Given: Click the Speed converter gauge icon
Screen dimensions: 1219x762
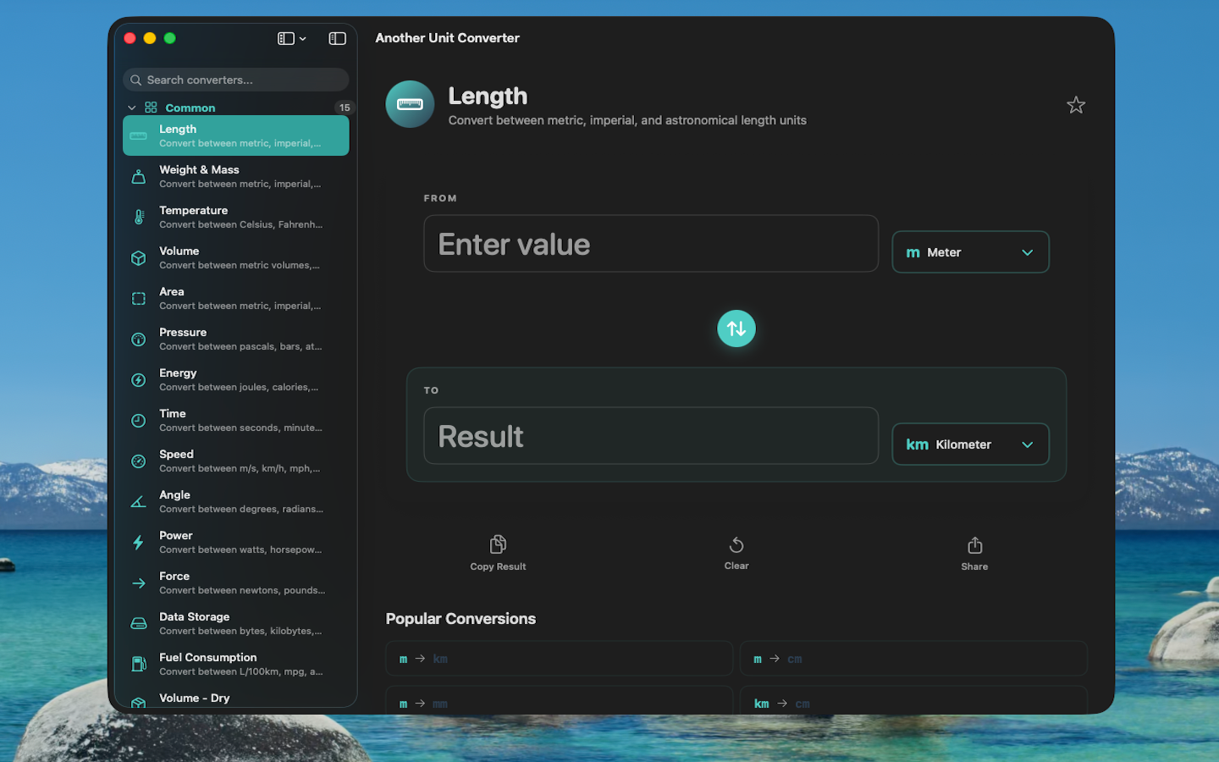Looking at the screenshot, I should tap(138, 461).
